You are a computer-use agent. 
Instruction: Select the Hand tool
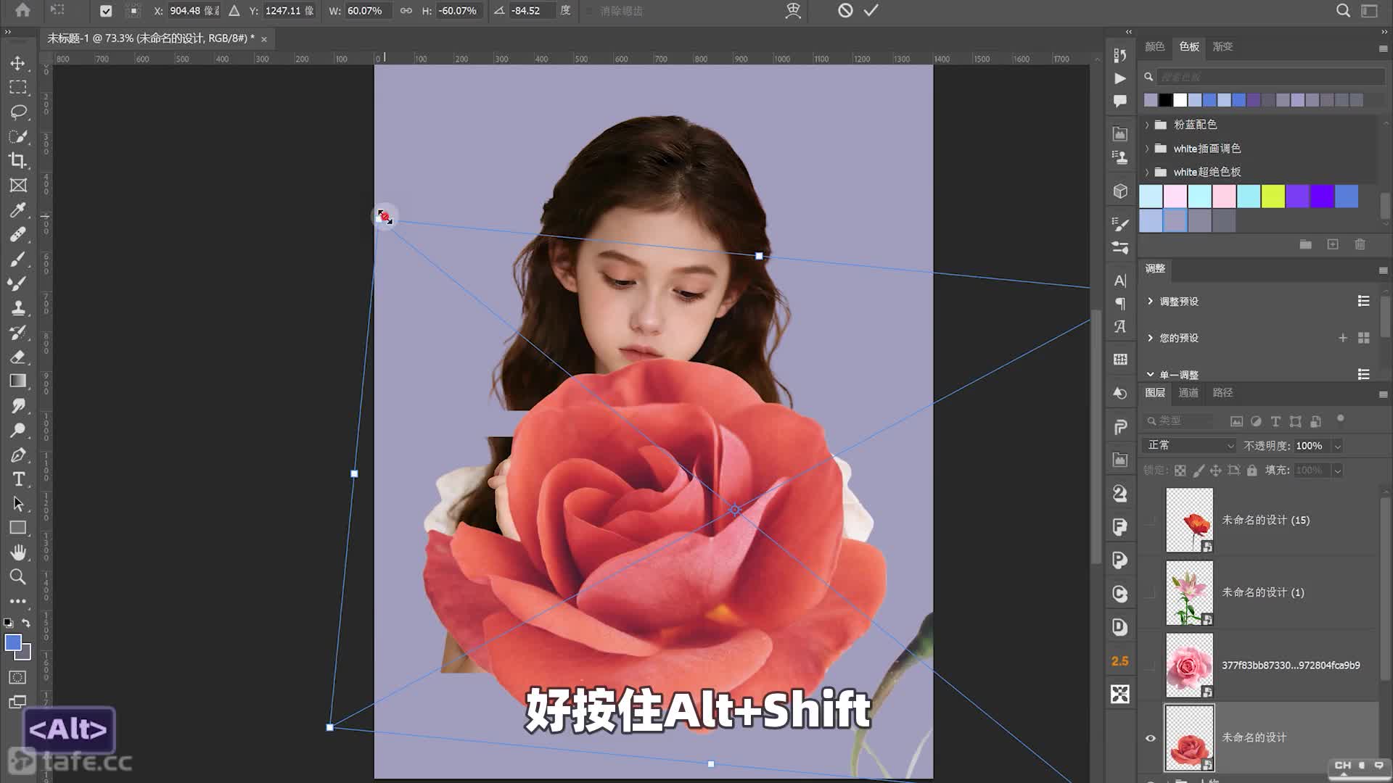(18, 552)
